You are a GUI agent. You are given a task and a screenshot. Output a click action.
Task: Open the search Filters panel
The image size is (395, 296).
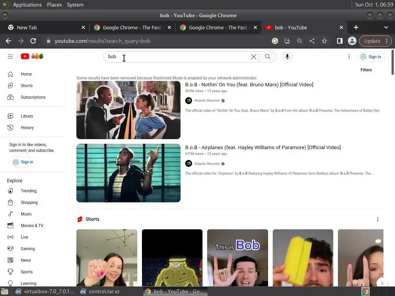366,70
